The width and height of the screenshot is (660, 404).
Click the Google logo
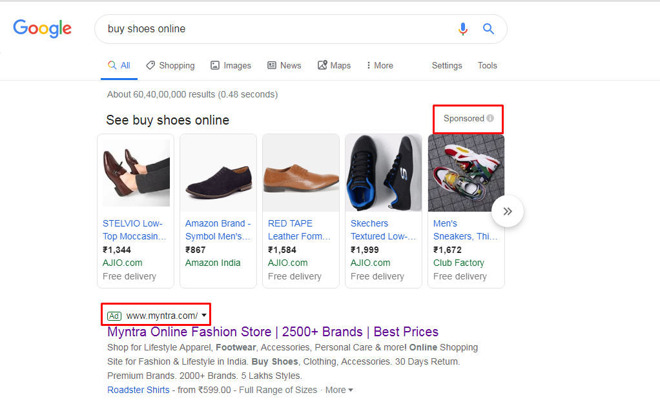click(42, 28)
